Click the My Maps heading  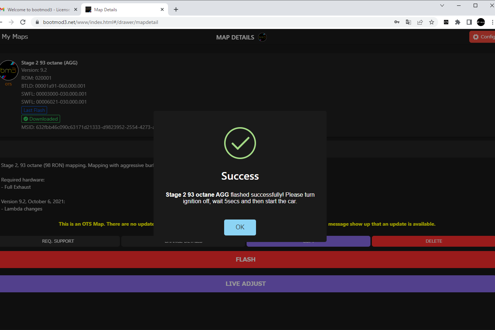15,37
